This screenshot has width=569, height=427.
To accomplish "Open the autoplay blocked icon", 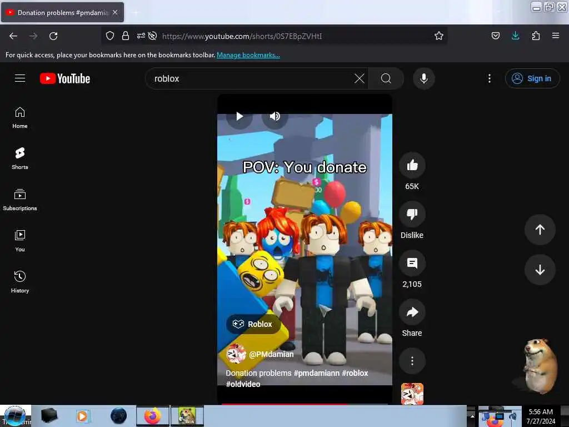I will pos(153,36).
